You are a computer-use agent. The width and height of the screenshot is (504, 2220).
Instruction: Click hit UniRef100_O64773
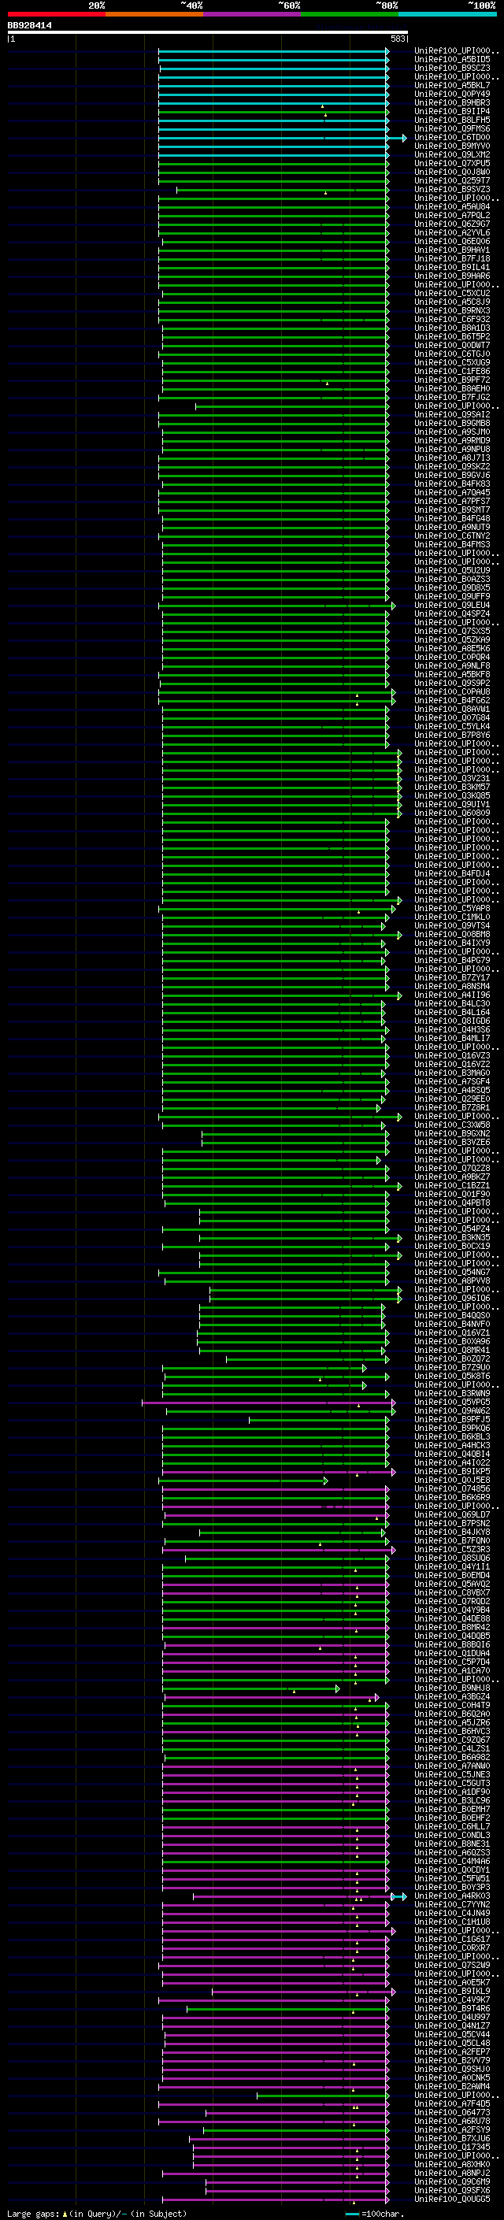coord(452,2113)
